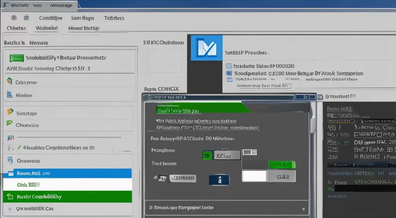396x218 pixels.
Task: Switch to the Wideslol tab
Action: 46,28
